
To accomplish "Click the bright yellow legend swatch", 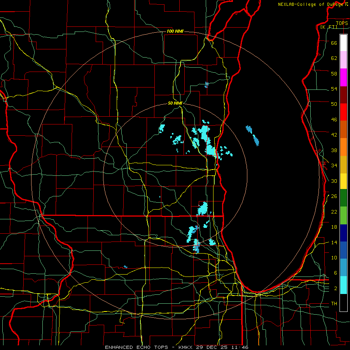I will point(343,181).
